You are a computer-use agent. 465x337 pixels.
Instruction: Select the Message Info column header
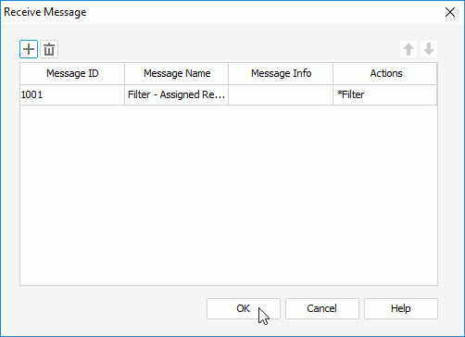pyautogui.click(x=281, y=73)
